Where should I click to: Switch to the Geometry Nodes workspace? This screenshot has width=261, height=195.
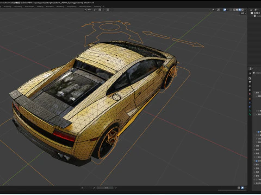tap(85, 6)
